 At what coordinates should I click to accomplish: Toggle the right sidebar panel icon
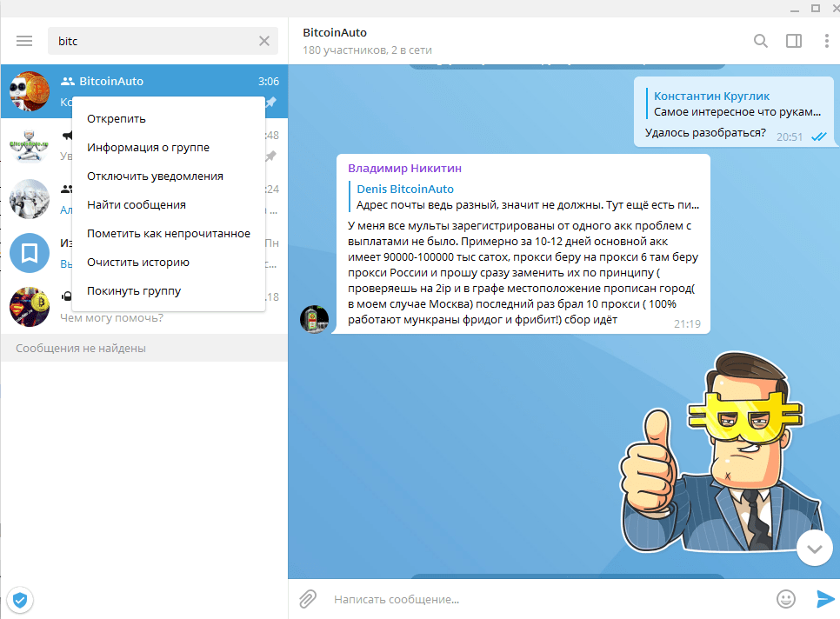(793, 41)
